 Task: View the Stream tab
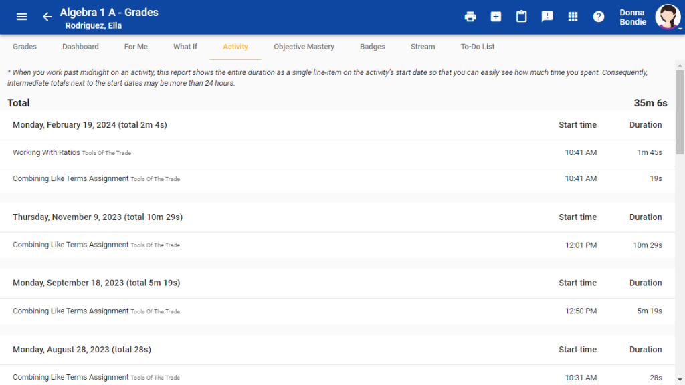click(423, 47)
